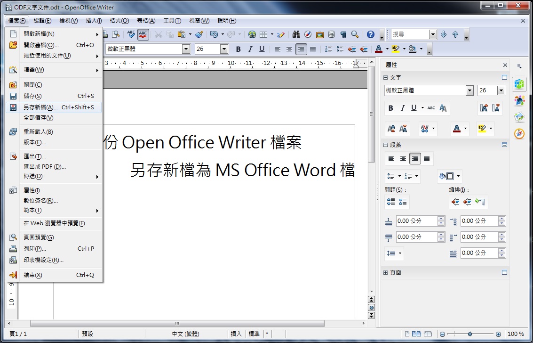Click Strikethrough icon in Properties panel
This screenshot has height=343, width=533.
pos(431,108)
